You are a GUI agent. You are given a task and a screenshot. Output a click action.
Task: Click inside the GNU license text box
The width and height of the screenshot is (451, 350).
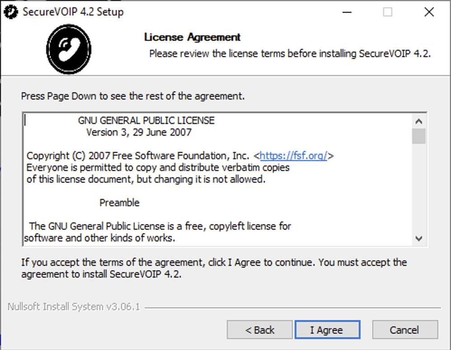tap(218, 180)
